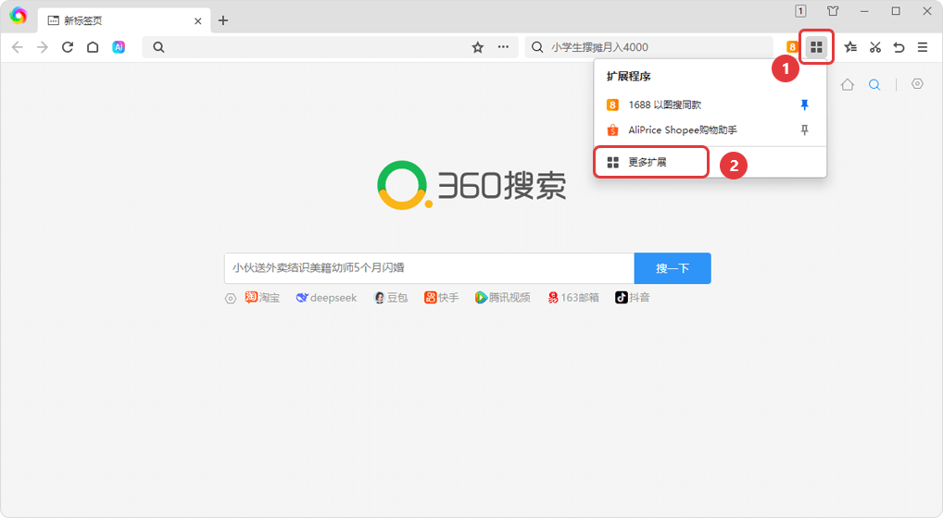Screen dimensions: 943x518
Task: Click the undo closed tab icon
Action: point(899,47)
